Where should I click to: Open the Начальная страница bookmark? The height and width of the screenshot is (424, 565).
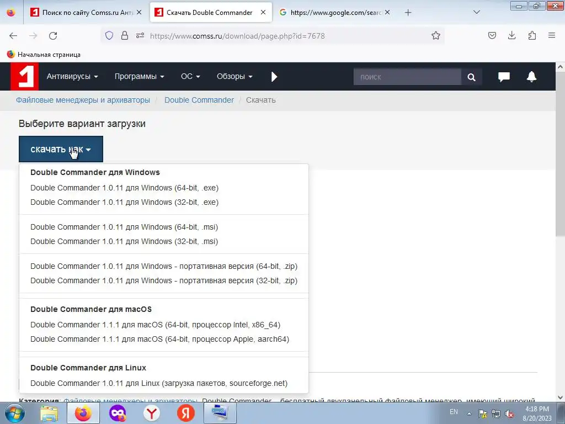[x=44, y=55]
